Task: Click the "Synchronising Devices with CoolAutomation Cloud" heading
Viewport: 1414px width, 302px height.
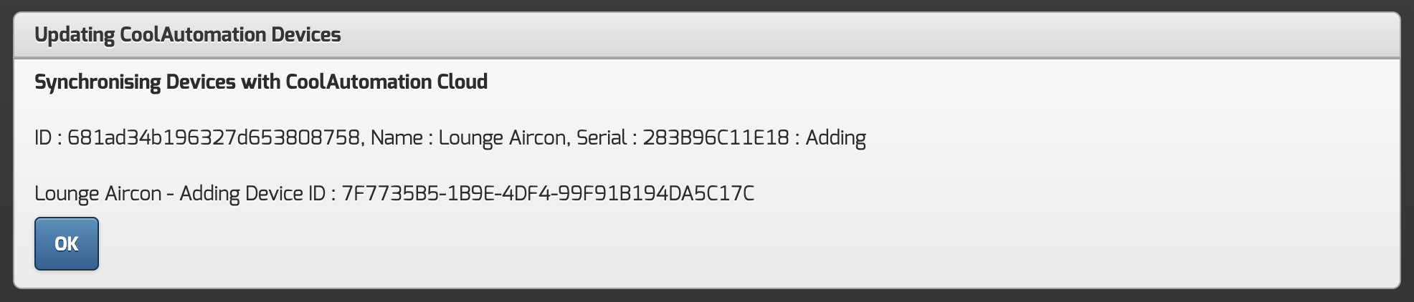Action: [261, 82]
